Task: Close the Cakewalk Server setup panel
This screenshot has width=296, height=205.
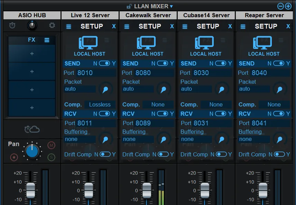Action: tap(172, 26)
